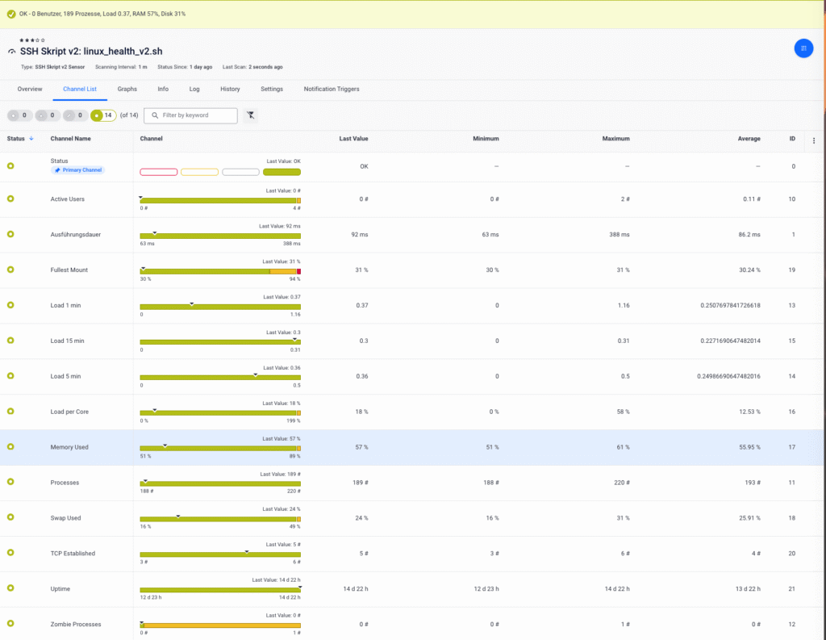Open the Info tab
This screenshot has height=640, width=826.
point(163,89)
